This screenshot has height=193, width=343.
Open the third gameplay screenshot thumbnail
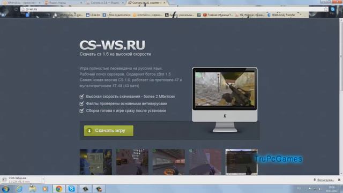point(168,162)
